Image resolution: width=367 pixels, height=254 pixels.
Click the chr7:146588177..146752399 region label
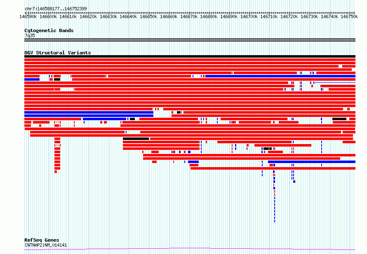point(56,9)
